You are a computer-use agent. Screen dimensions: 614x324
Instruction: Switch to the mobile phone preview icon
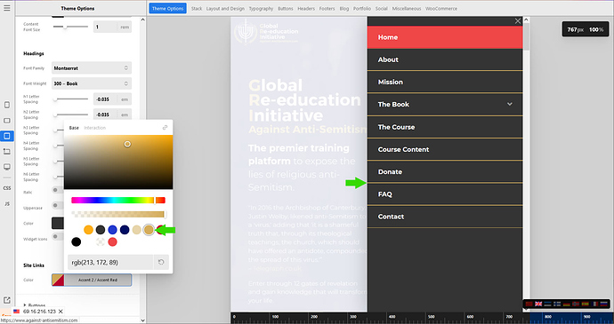pyautogui.click(x=7, y=105)
